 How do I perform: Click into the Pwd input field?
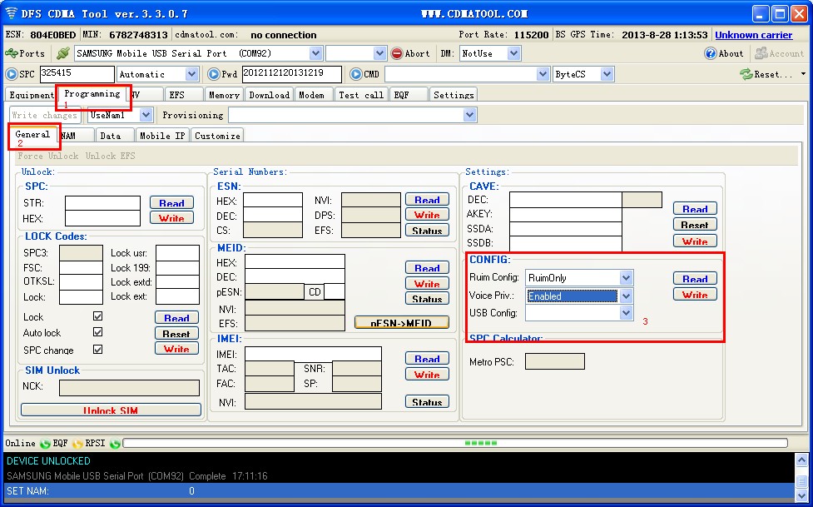[292, 74]
